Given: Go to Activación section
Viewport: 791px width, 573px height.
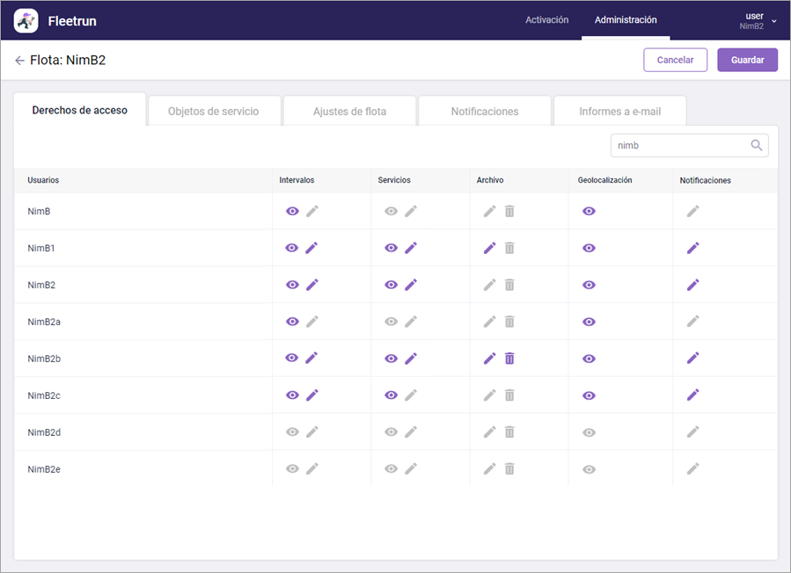Looking at the screenshot, I should (546, 20).
